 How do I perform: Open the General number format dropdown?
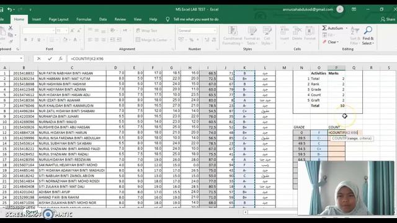click(x=215, y=30)
